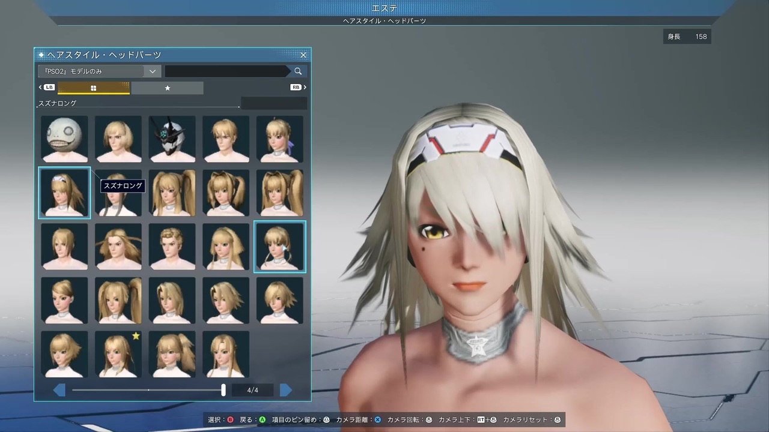This screenshot has height=432, width=769.
Task: Select the last twin-tail hairstyle in second row
Action: [x=279, y=193]
